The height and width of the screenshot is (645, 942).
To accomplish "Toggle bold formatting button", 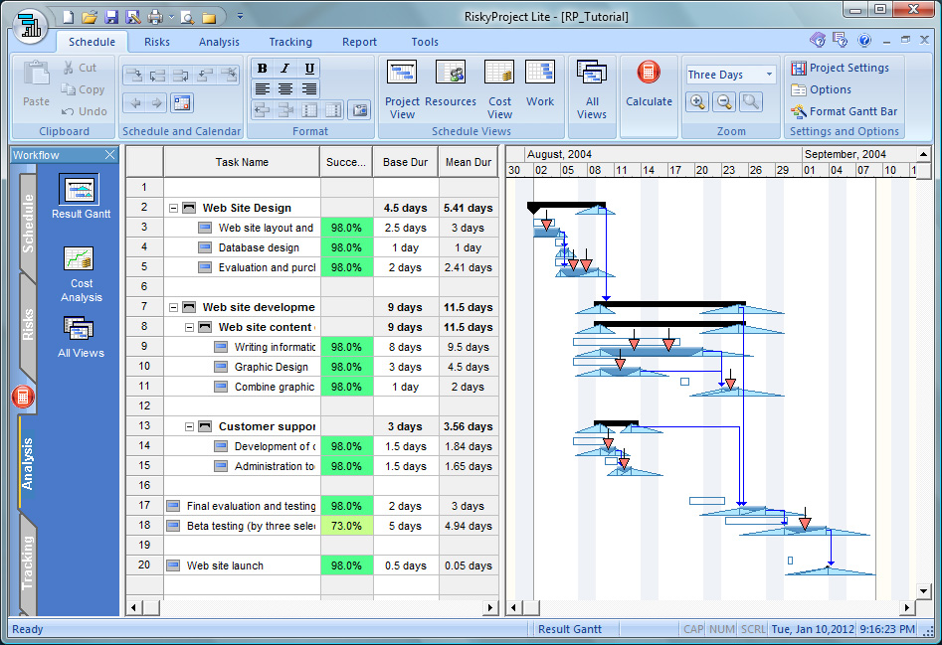I will (x=263, y=68).
